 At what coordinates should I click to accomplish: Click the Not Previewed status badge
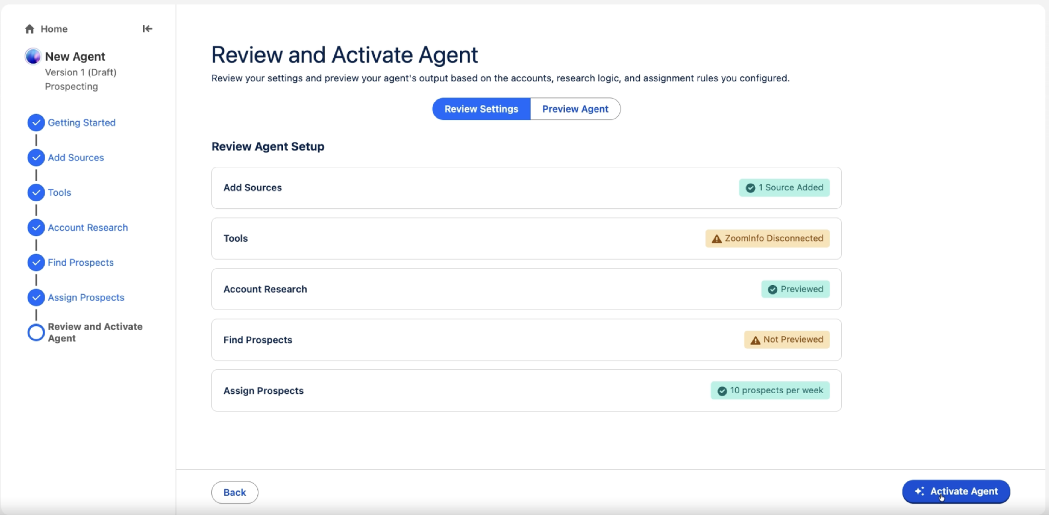pyautogui.click(x=787, y=340)
